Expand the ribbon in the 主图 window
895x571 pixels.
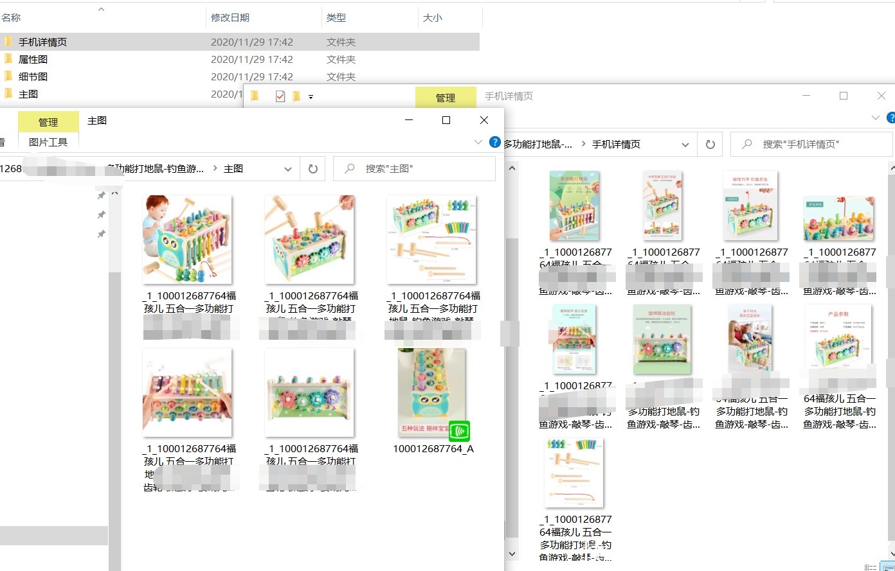tap(478, 142)
